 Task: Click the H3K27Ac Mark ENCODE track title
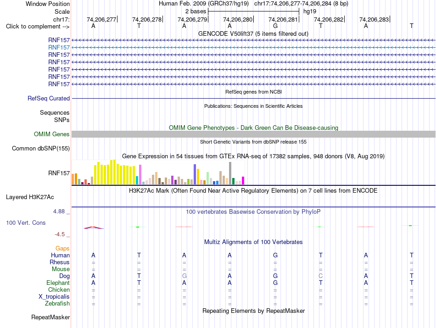(x=253, y=191)
